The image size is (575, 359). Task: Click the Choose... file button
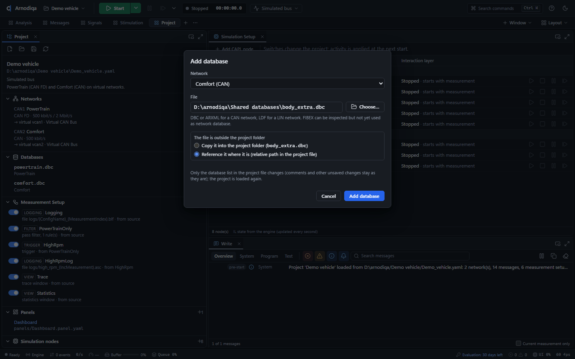click(365, 107)
